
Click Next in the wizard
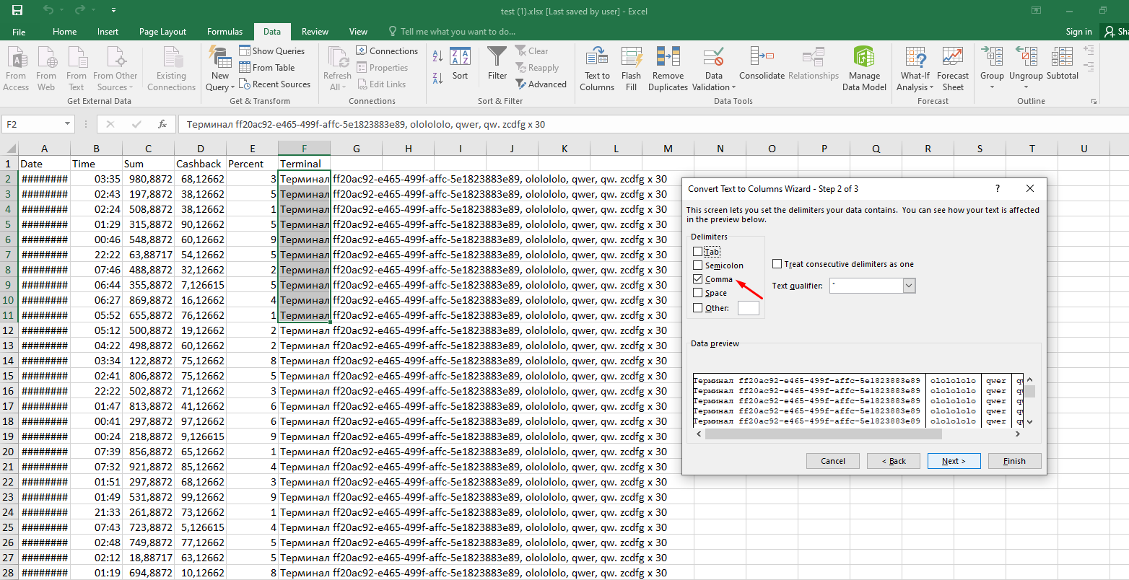pyautogui.click(x=954, y=460)
